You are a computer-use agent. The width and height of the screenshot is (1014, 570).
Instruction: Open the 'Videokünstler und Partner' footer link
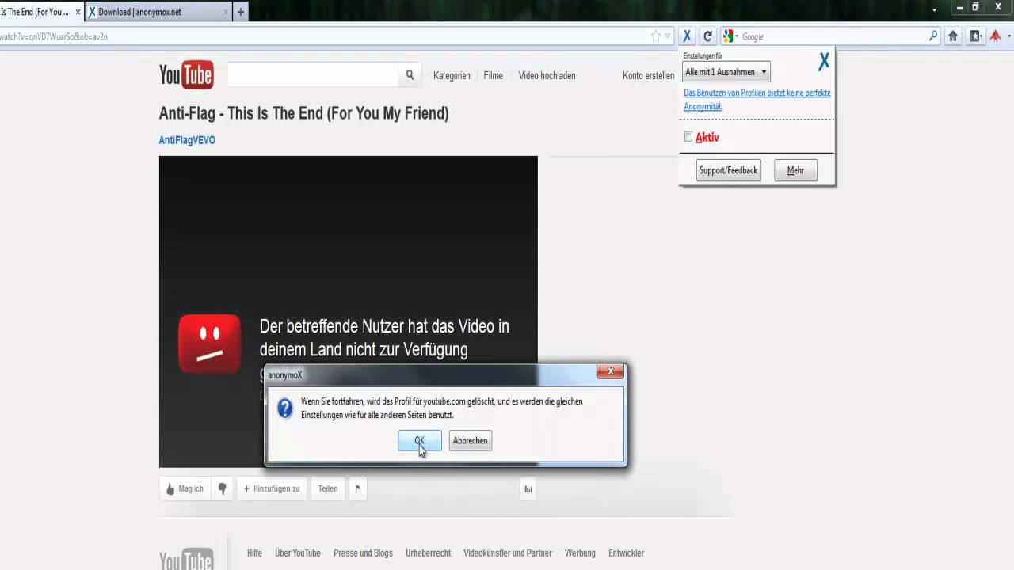point(508,553)
